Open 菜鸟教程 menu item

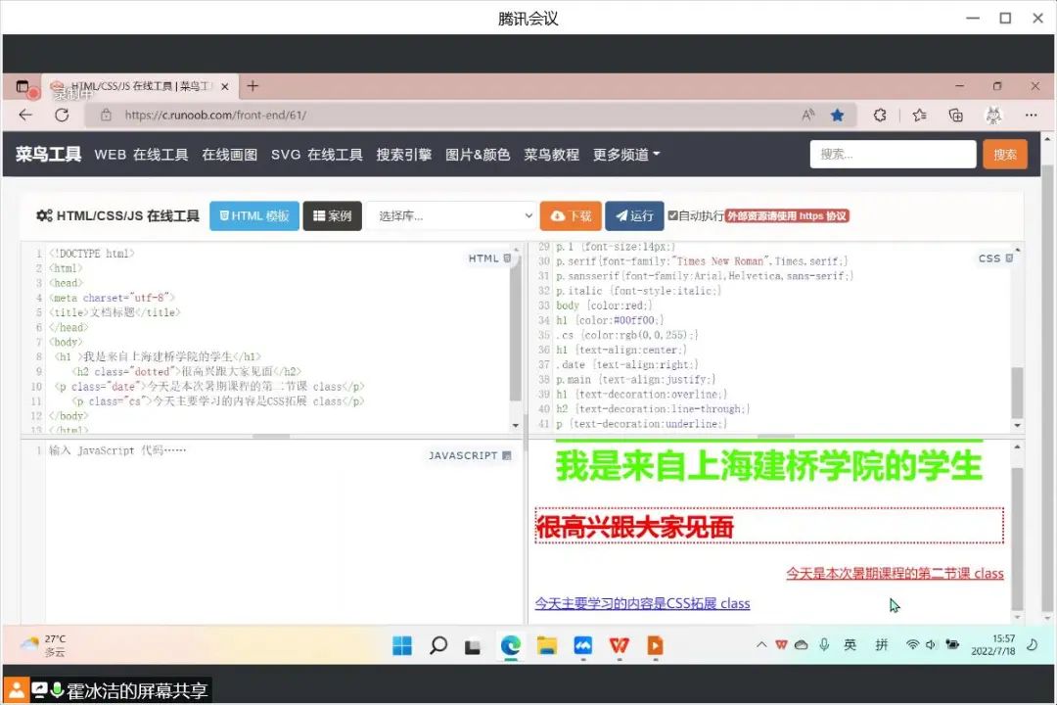(551, 155)
